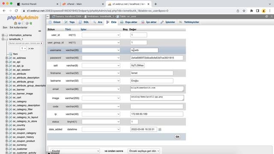Click Yeni to create new table
The width and height of the screenshot is (274, 154).
click(x=15, y=54)
